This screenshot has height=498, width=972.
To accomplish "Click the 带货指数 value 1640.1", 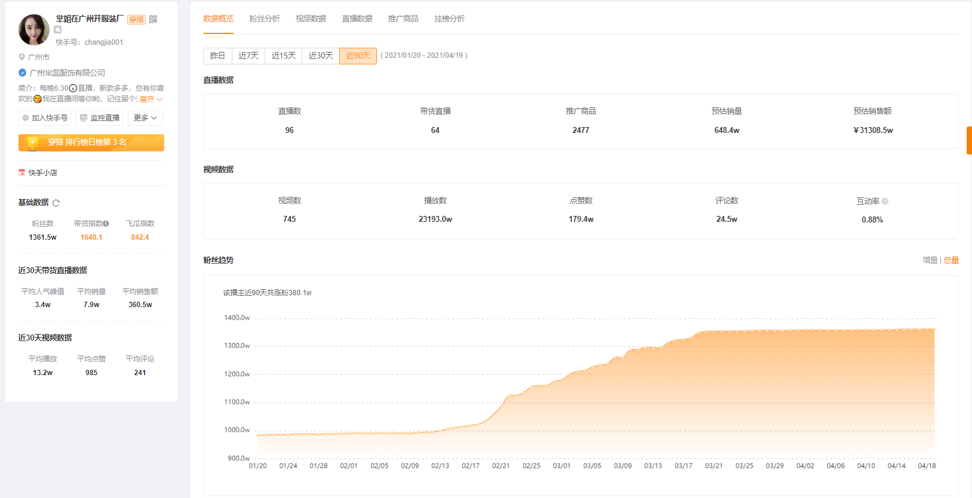I will 91,237.
